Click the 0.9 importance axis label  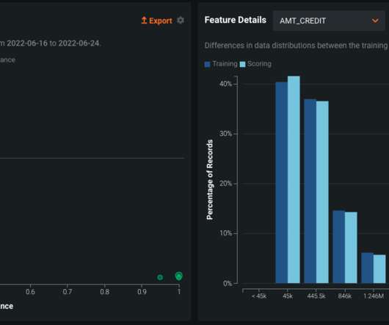click(142, 292)
